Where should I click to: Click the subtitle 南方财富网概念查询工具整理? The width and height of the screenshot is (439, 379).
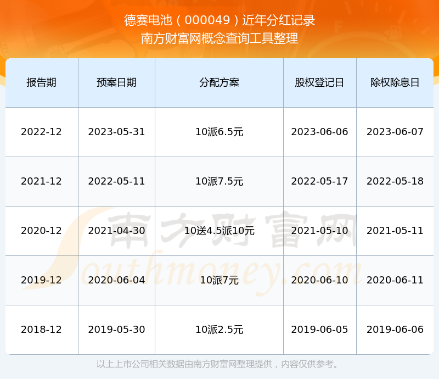pyautogui.click(x=219, y=38)
